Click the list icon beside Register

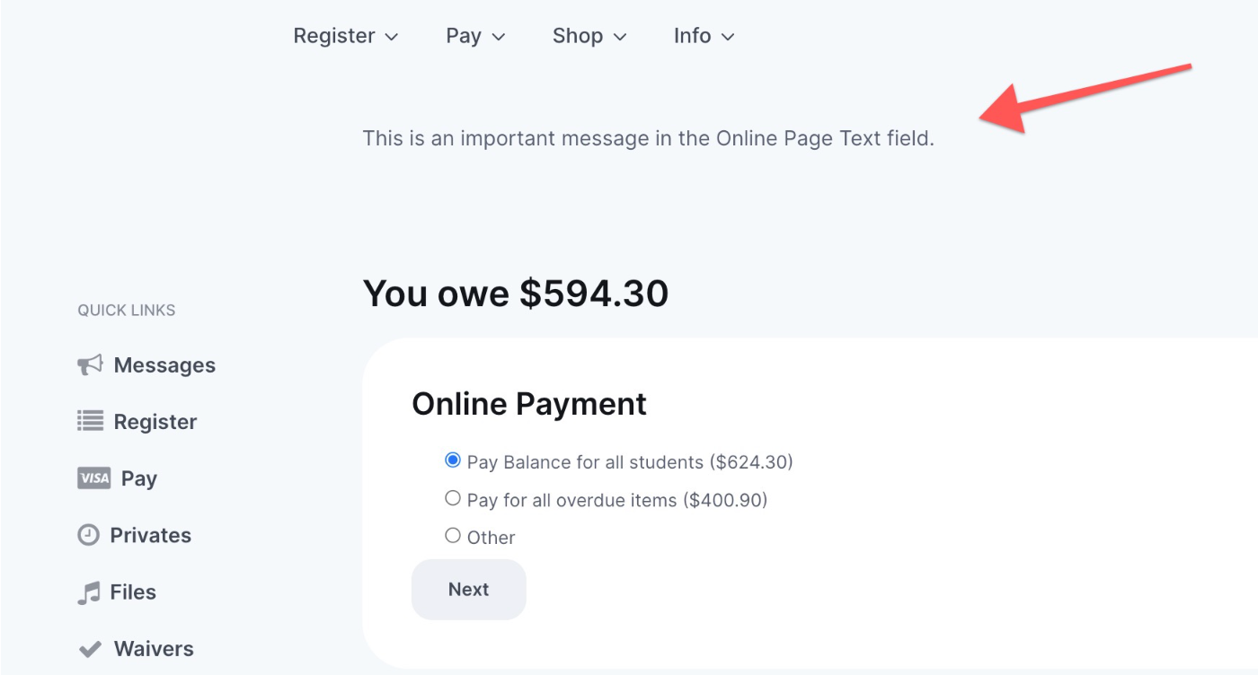[x=90, y=421]
